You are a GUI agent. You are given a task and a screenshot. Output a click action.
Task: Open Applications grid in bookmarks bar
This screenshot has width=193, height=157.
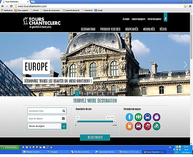pyautogui.click(x=7, y=10)
